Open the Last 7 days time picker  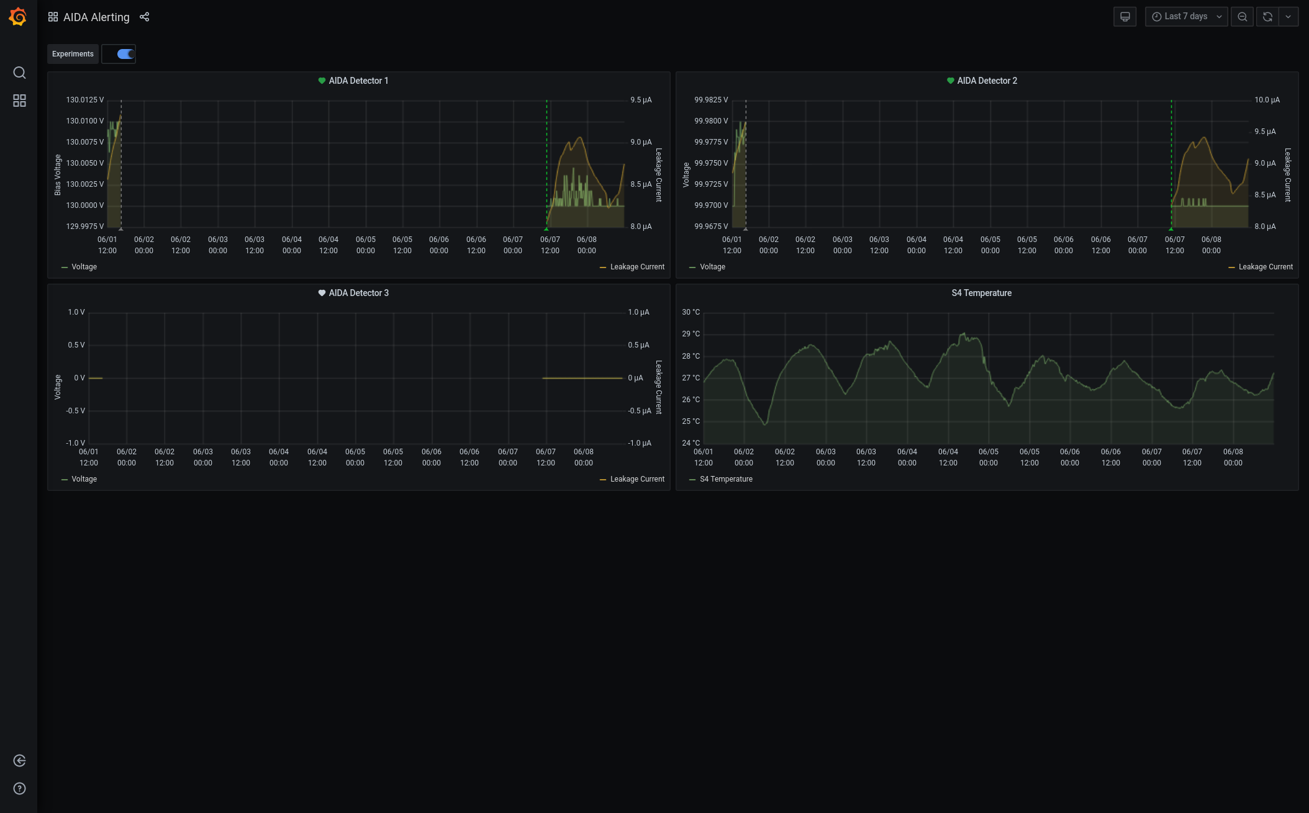click(x=1186, y=17)
